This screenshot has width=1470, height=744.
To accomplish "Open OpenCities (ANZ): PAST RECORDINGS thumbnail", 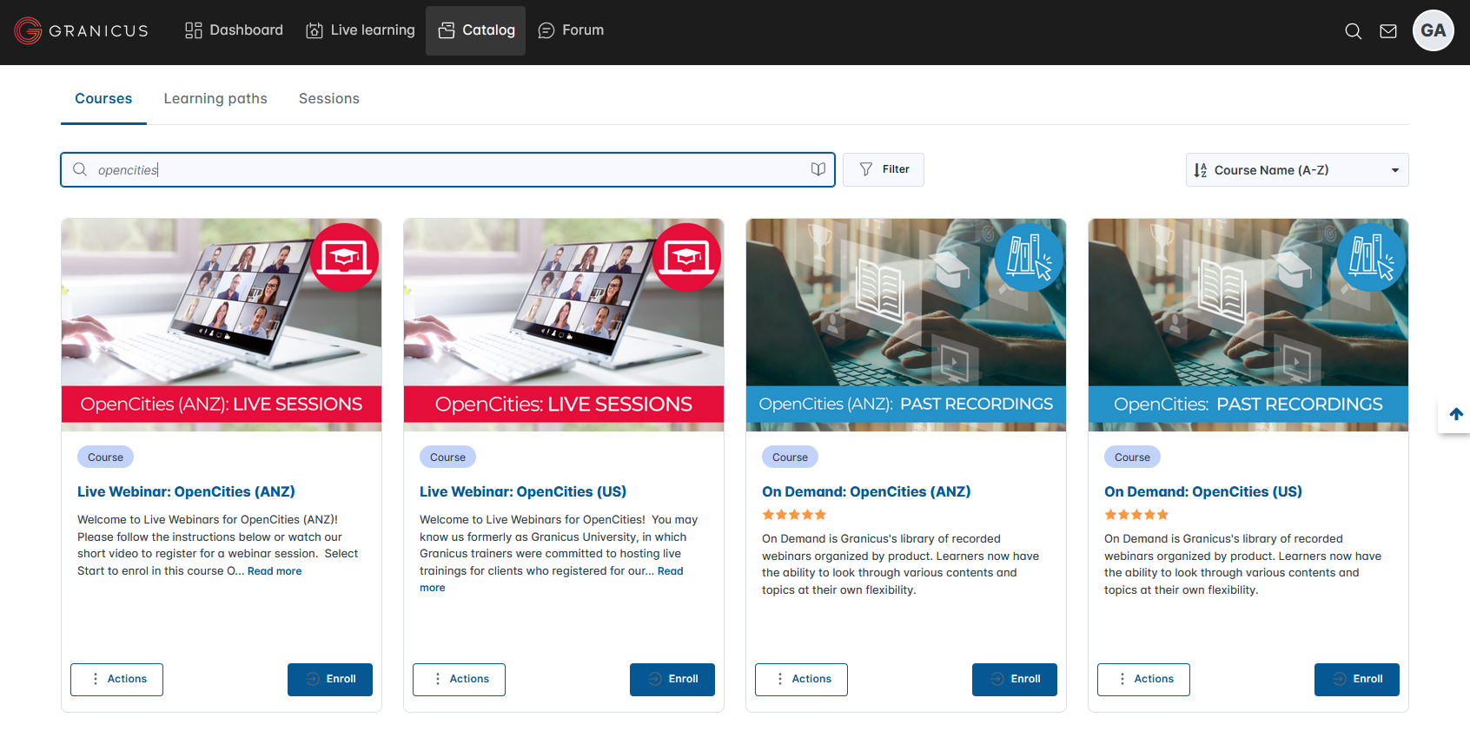I will click(x=906, y=325).
